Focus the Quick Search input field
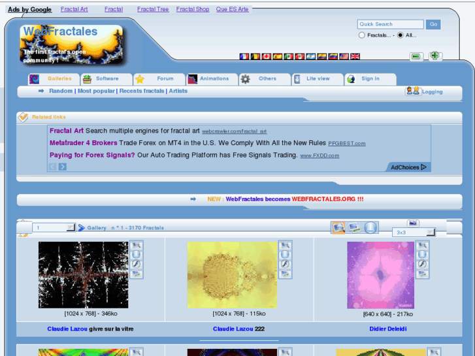 pyautogui.click(x=390, y=24)
